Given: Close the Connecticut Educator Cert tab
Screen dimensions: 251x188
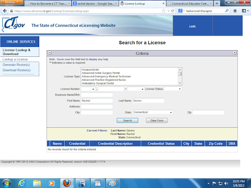Looking at the screenshot, I should [211, 4].
